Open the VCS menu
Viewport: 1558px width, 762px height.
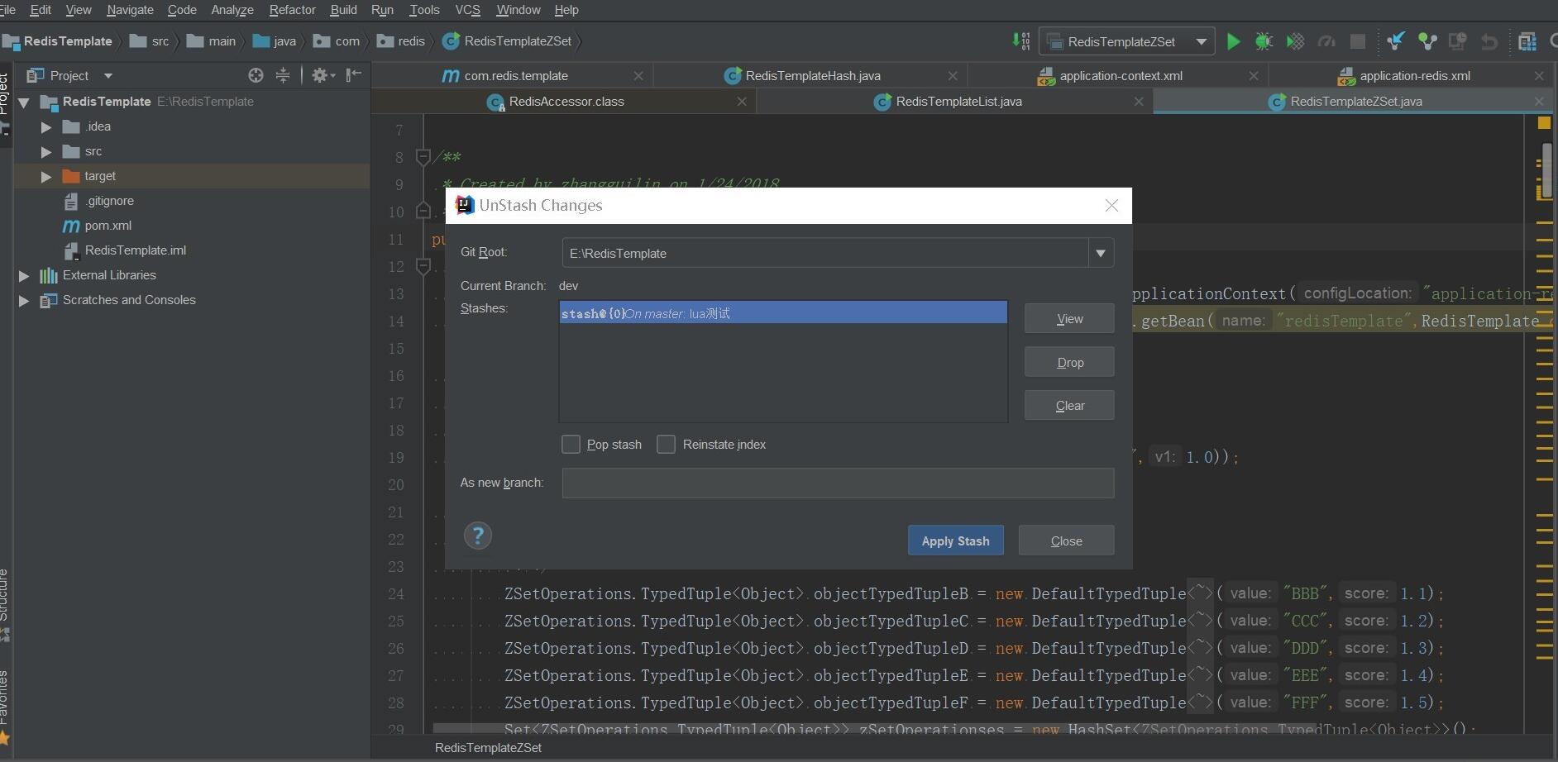[x=466, y=10]
